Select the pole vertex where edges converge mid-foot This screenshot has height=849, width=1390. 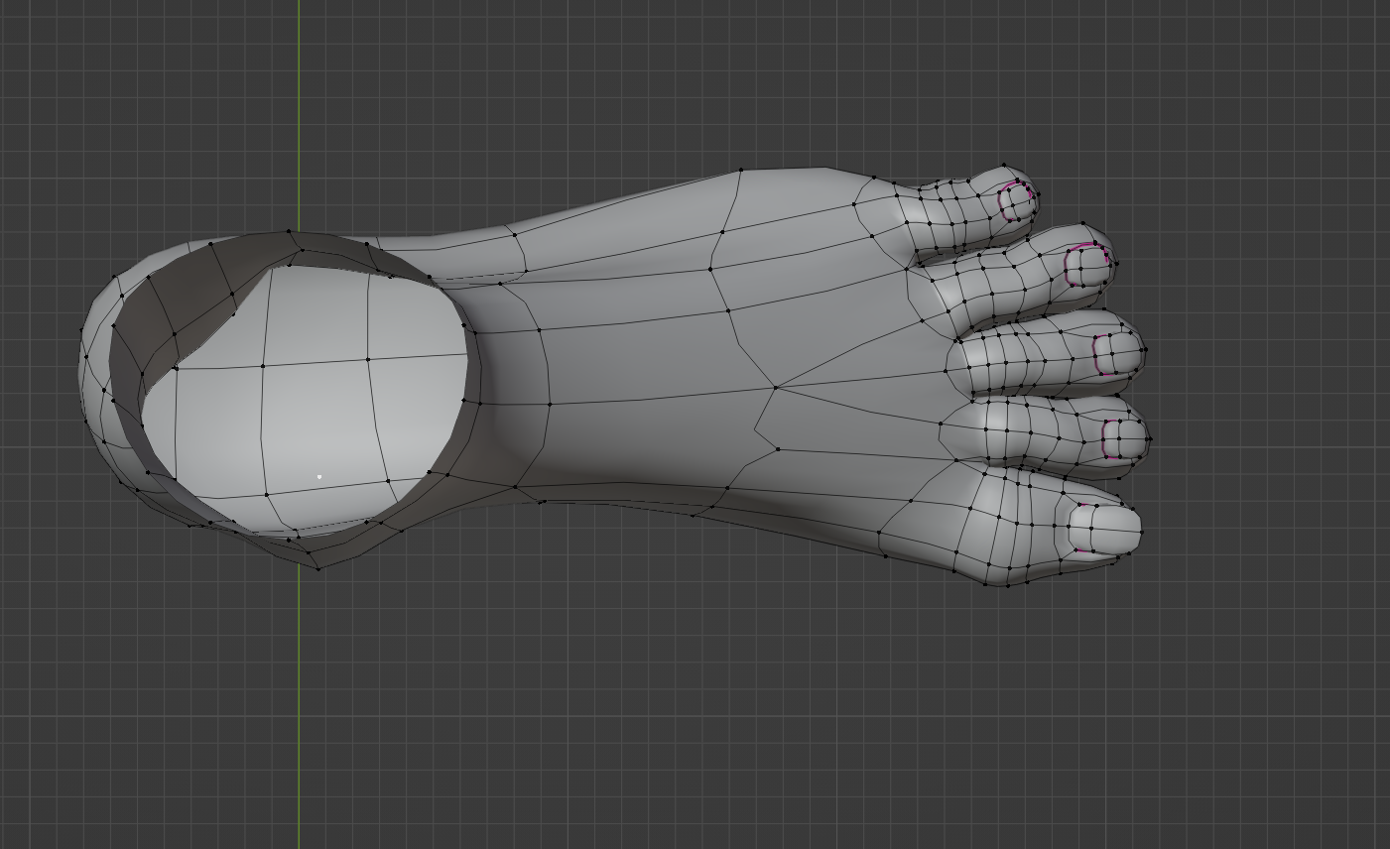775,388
